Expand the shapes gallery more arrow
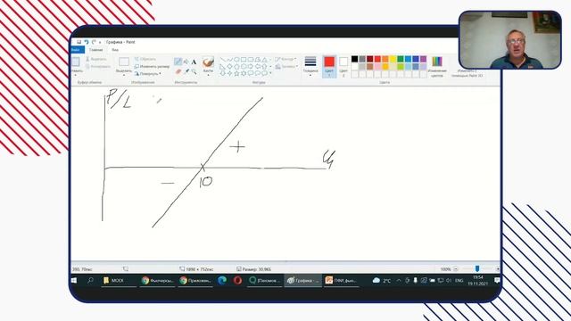This screenshot has width=571, height=321. (270, 73)
